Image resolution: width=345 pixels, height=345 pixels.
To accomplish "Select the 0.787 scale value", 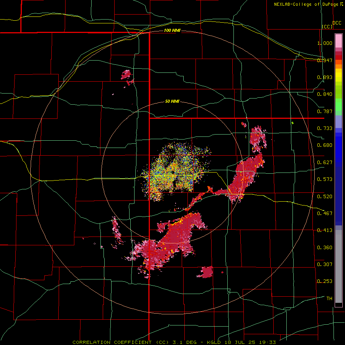I will 325,111.
